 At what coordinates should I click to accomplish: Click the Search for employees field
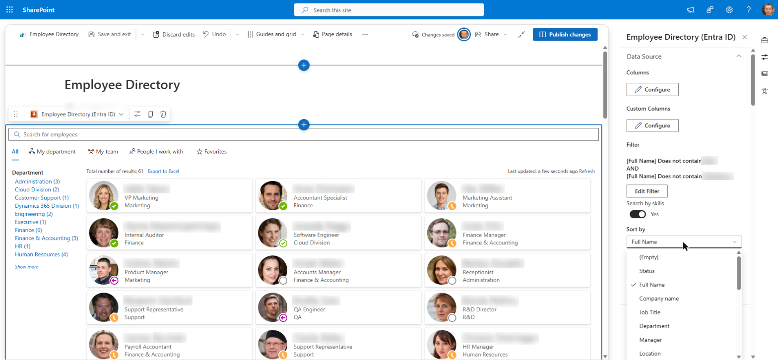tap(304, 134)
